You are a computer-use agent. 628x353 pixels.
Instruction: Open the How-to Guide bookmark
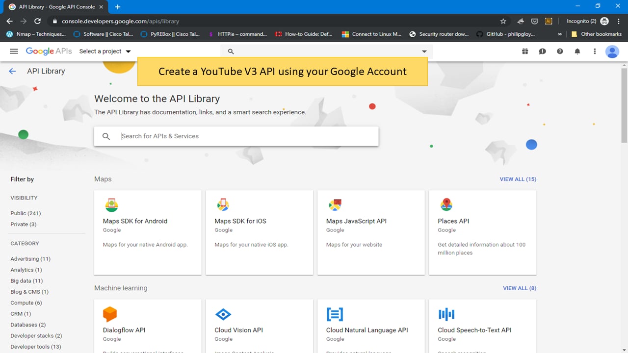click(304, 34)
